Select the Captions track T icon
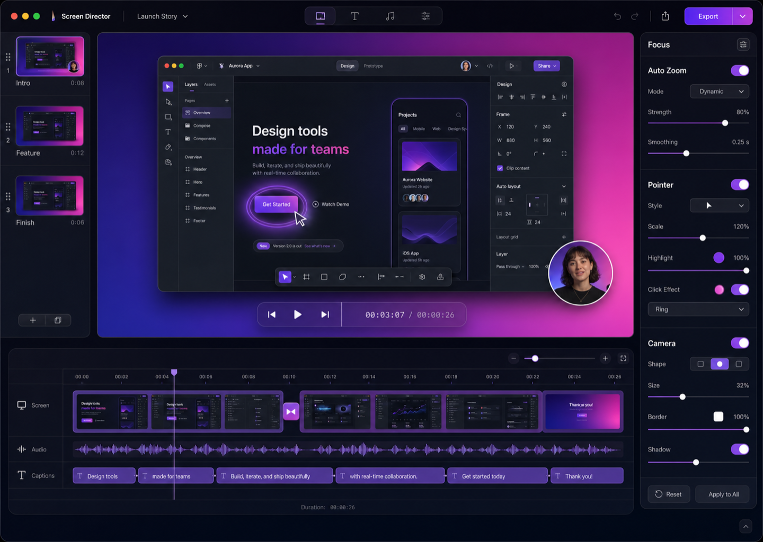The width and height of the screenshot is (763, 542). pyautogui.click(x=22, y=475)
